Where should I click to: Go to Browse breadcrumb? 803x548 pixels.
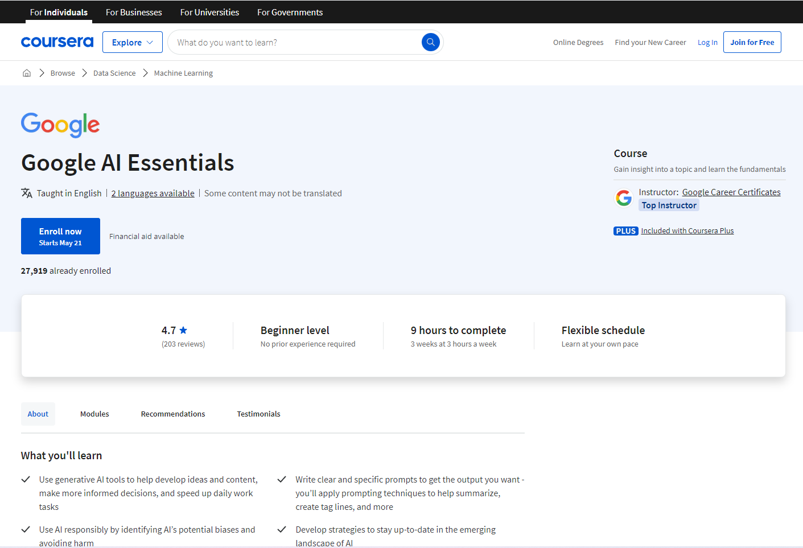coord(63,73)
